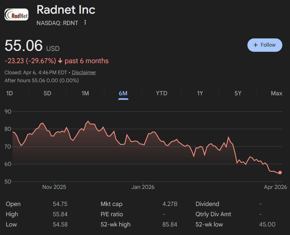The image size is (290, 235).
Task: Click the Radnet Inc title
Action: pyautogui.click(x=66, y=10)
